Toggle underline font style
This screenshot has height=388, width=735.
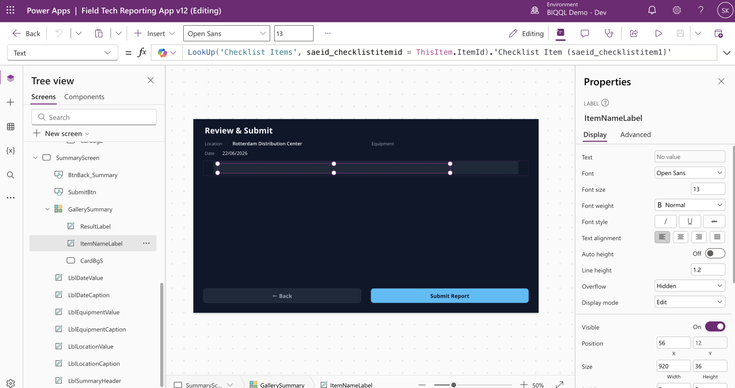[x=690, y=221]
